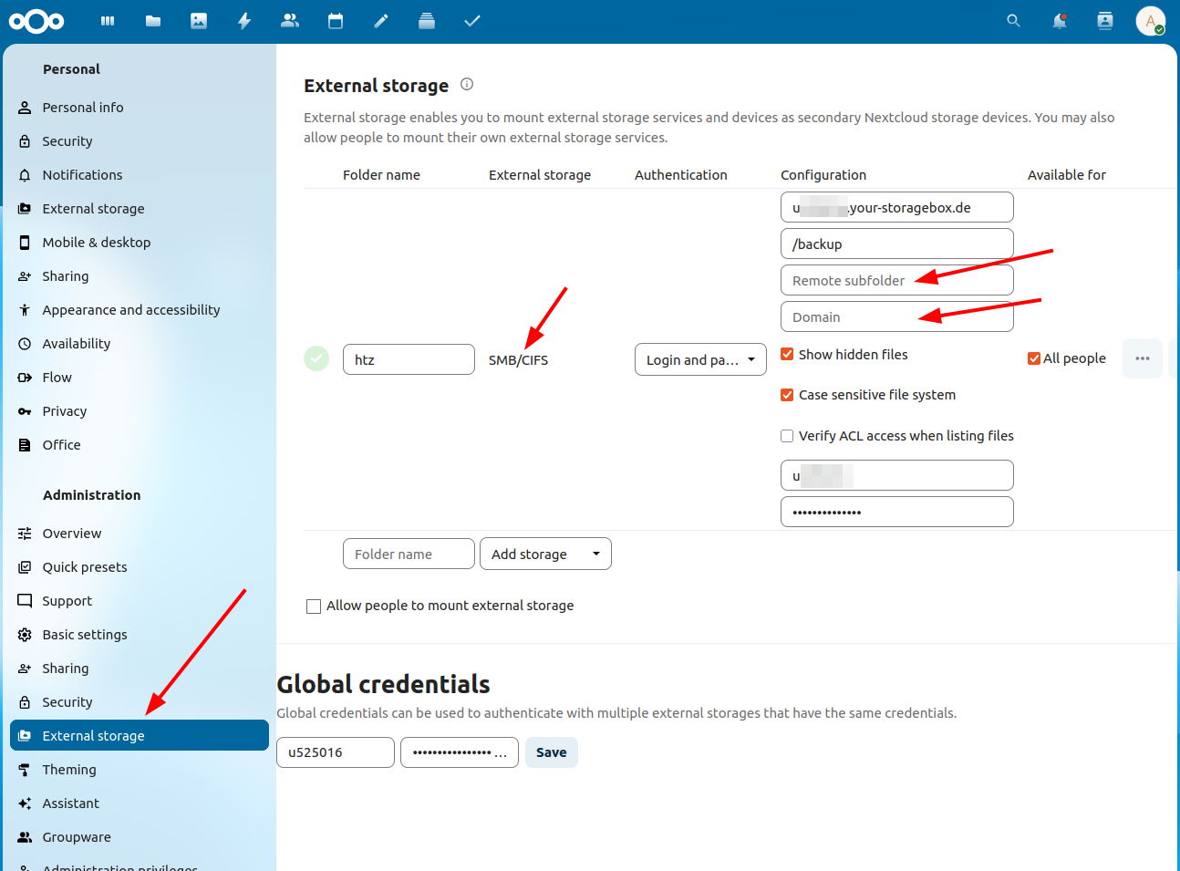The height and width of the screenshot is (871, 1180).
Task: Go to Theming in Administration sidebar
Action: [x=69, y=770]
